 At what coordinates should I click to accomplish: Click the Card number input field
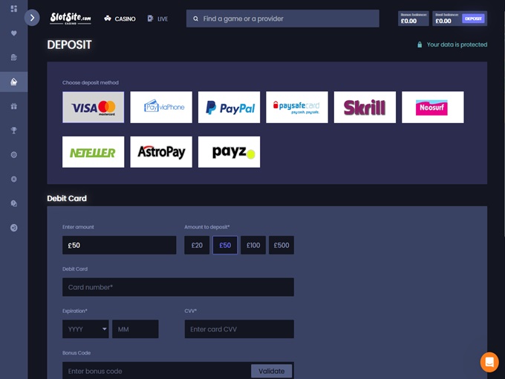coord(178,287)
